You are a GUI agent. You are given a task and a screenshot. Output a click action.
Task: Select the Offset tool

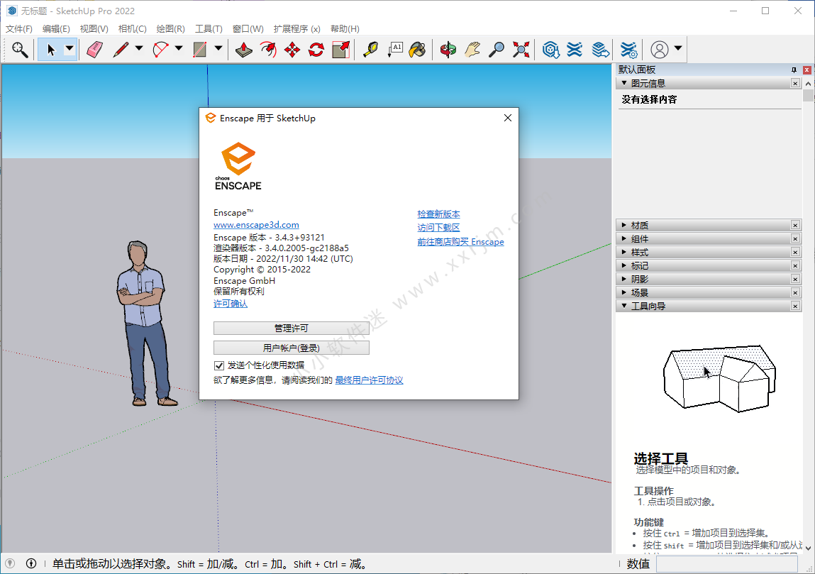pyautogui.click(x=268, y=50)
